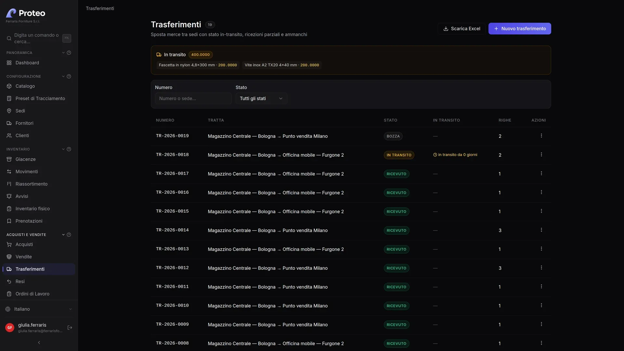
Task: Click the Sedi location pin icon
Action: (9, 111)
